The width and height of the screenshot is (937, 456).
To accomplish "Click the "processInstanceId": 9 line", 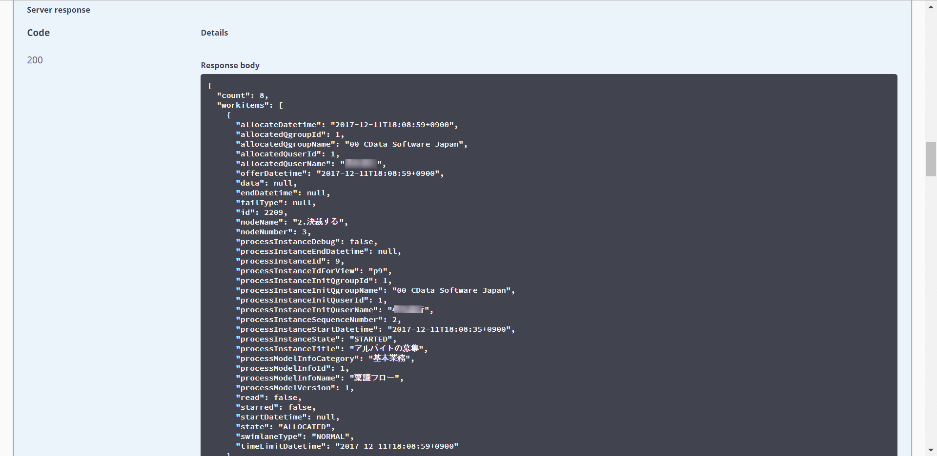I will point(290,261).
